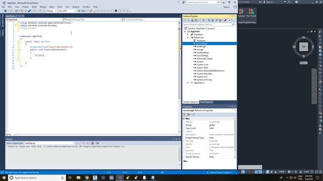Click Sign in link in Visual Studio
Image resolution: width=323 pixels, height=181 pixels.
[227, 7]
